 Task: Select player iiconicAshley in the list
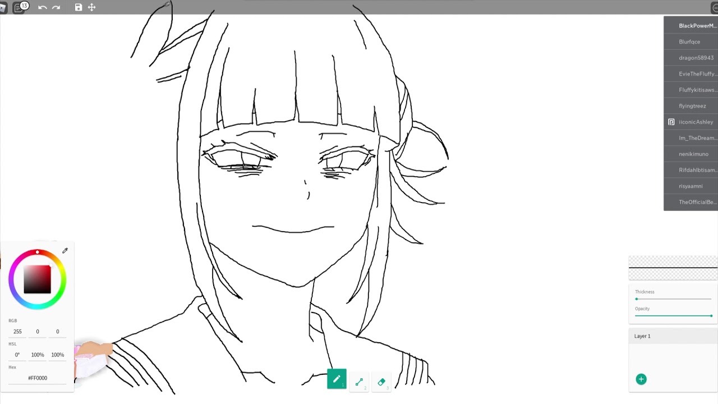click(691, 122)
